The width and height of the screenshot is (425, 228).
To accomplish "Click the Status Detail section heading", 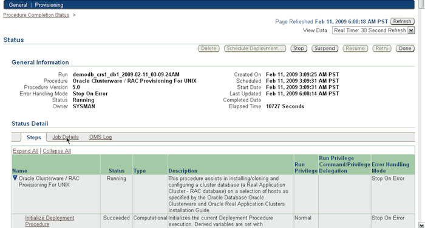I will click(30, 123).
